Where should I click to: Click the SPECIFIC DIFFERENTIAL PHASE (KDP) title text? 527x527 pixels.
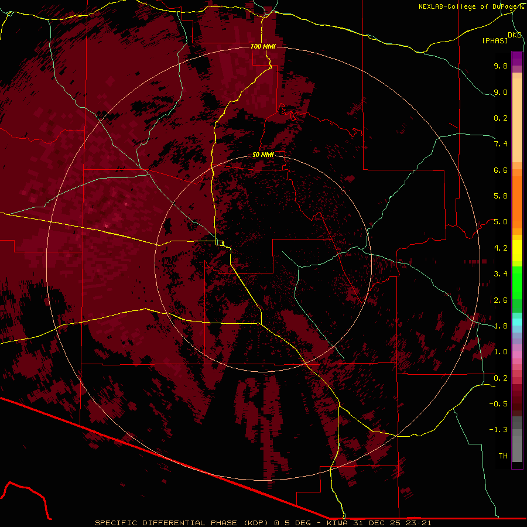183,523
